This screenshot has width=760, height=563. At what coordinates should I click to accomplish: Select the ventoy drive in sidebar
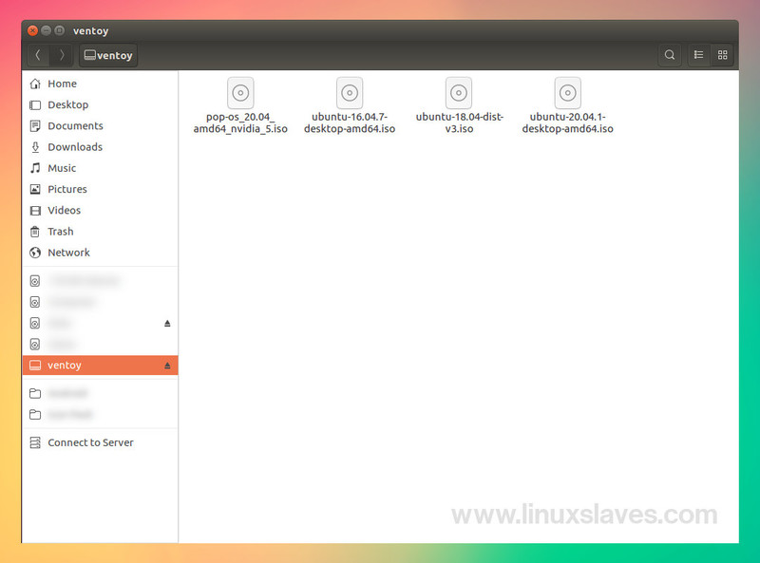(x=100, y=366)
